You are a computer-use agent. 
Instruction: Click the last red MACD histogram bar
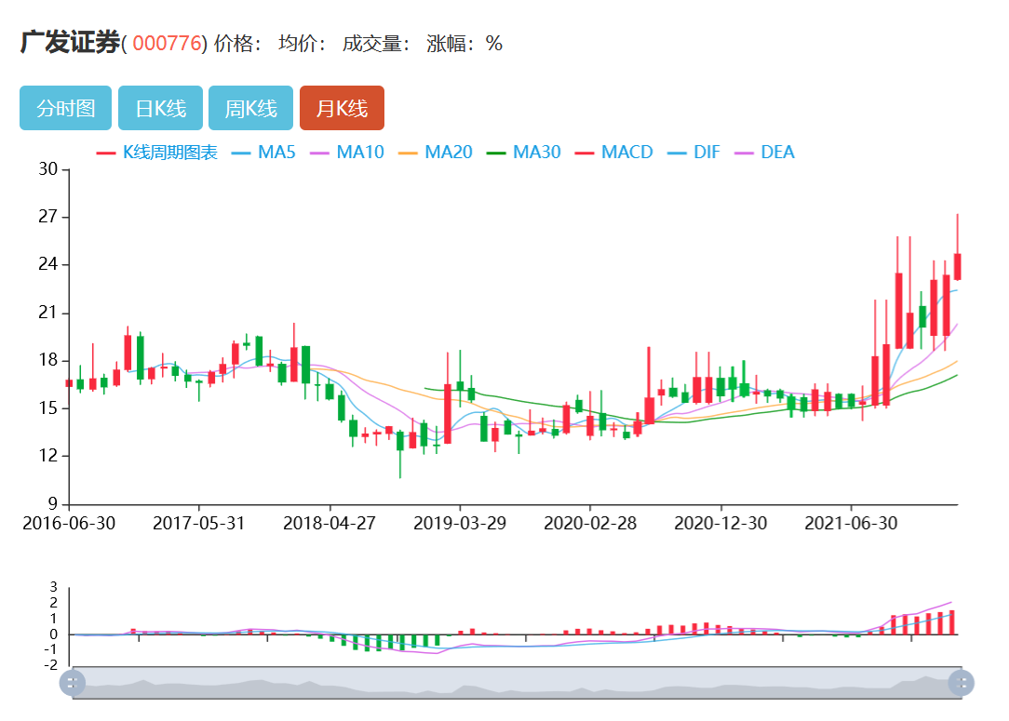[952, 622]
